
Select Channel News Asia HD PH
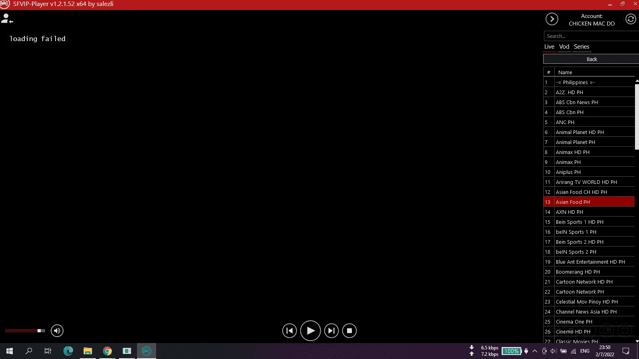point(589,312)
